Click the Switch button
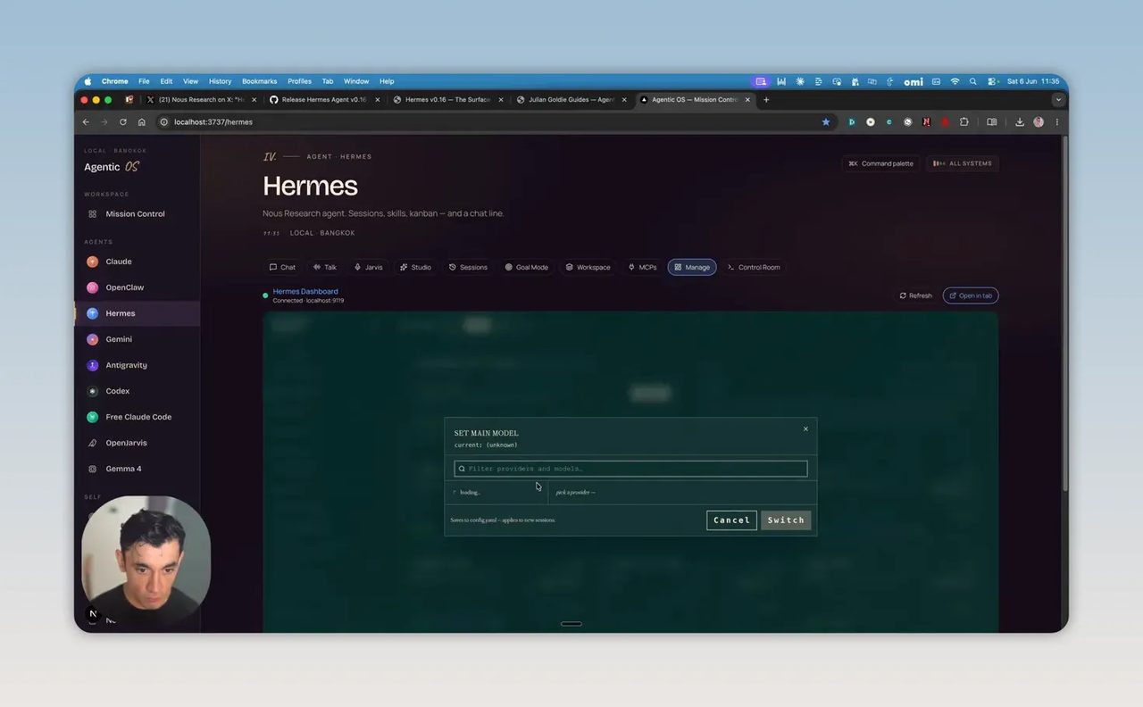Image resolution: width=1143 pixels, height=707 pixels. pyautogui.click(x=786, y=520)
